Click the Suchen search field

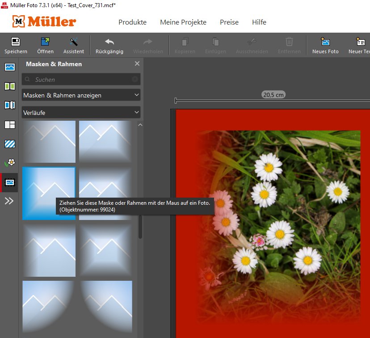coord(81,80)
